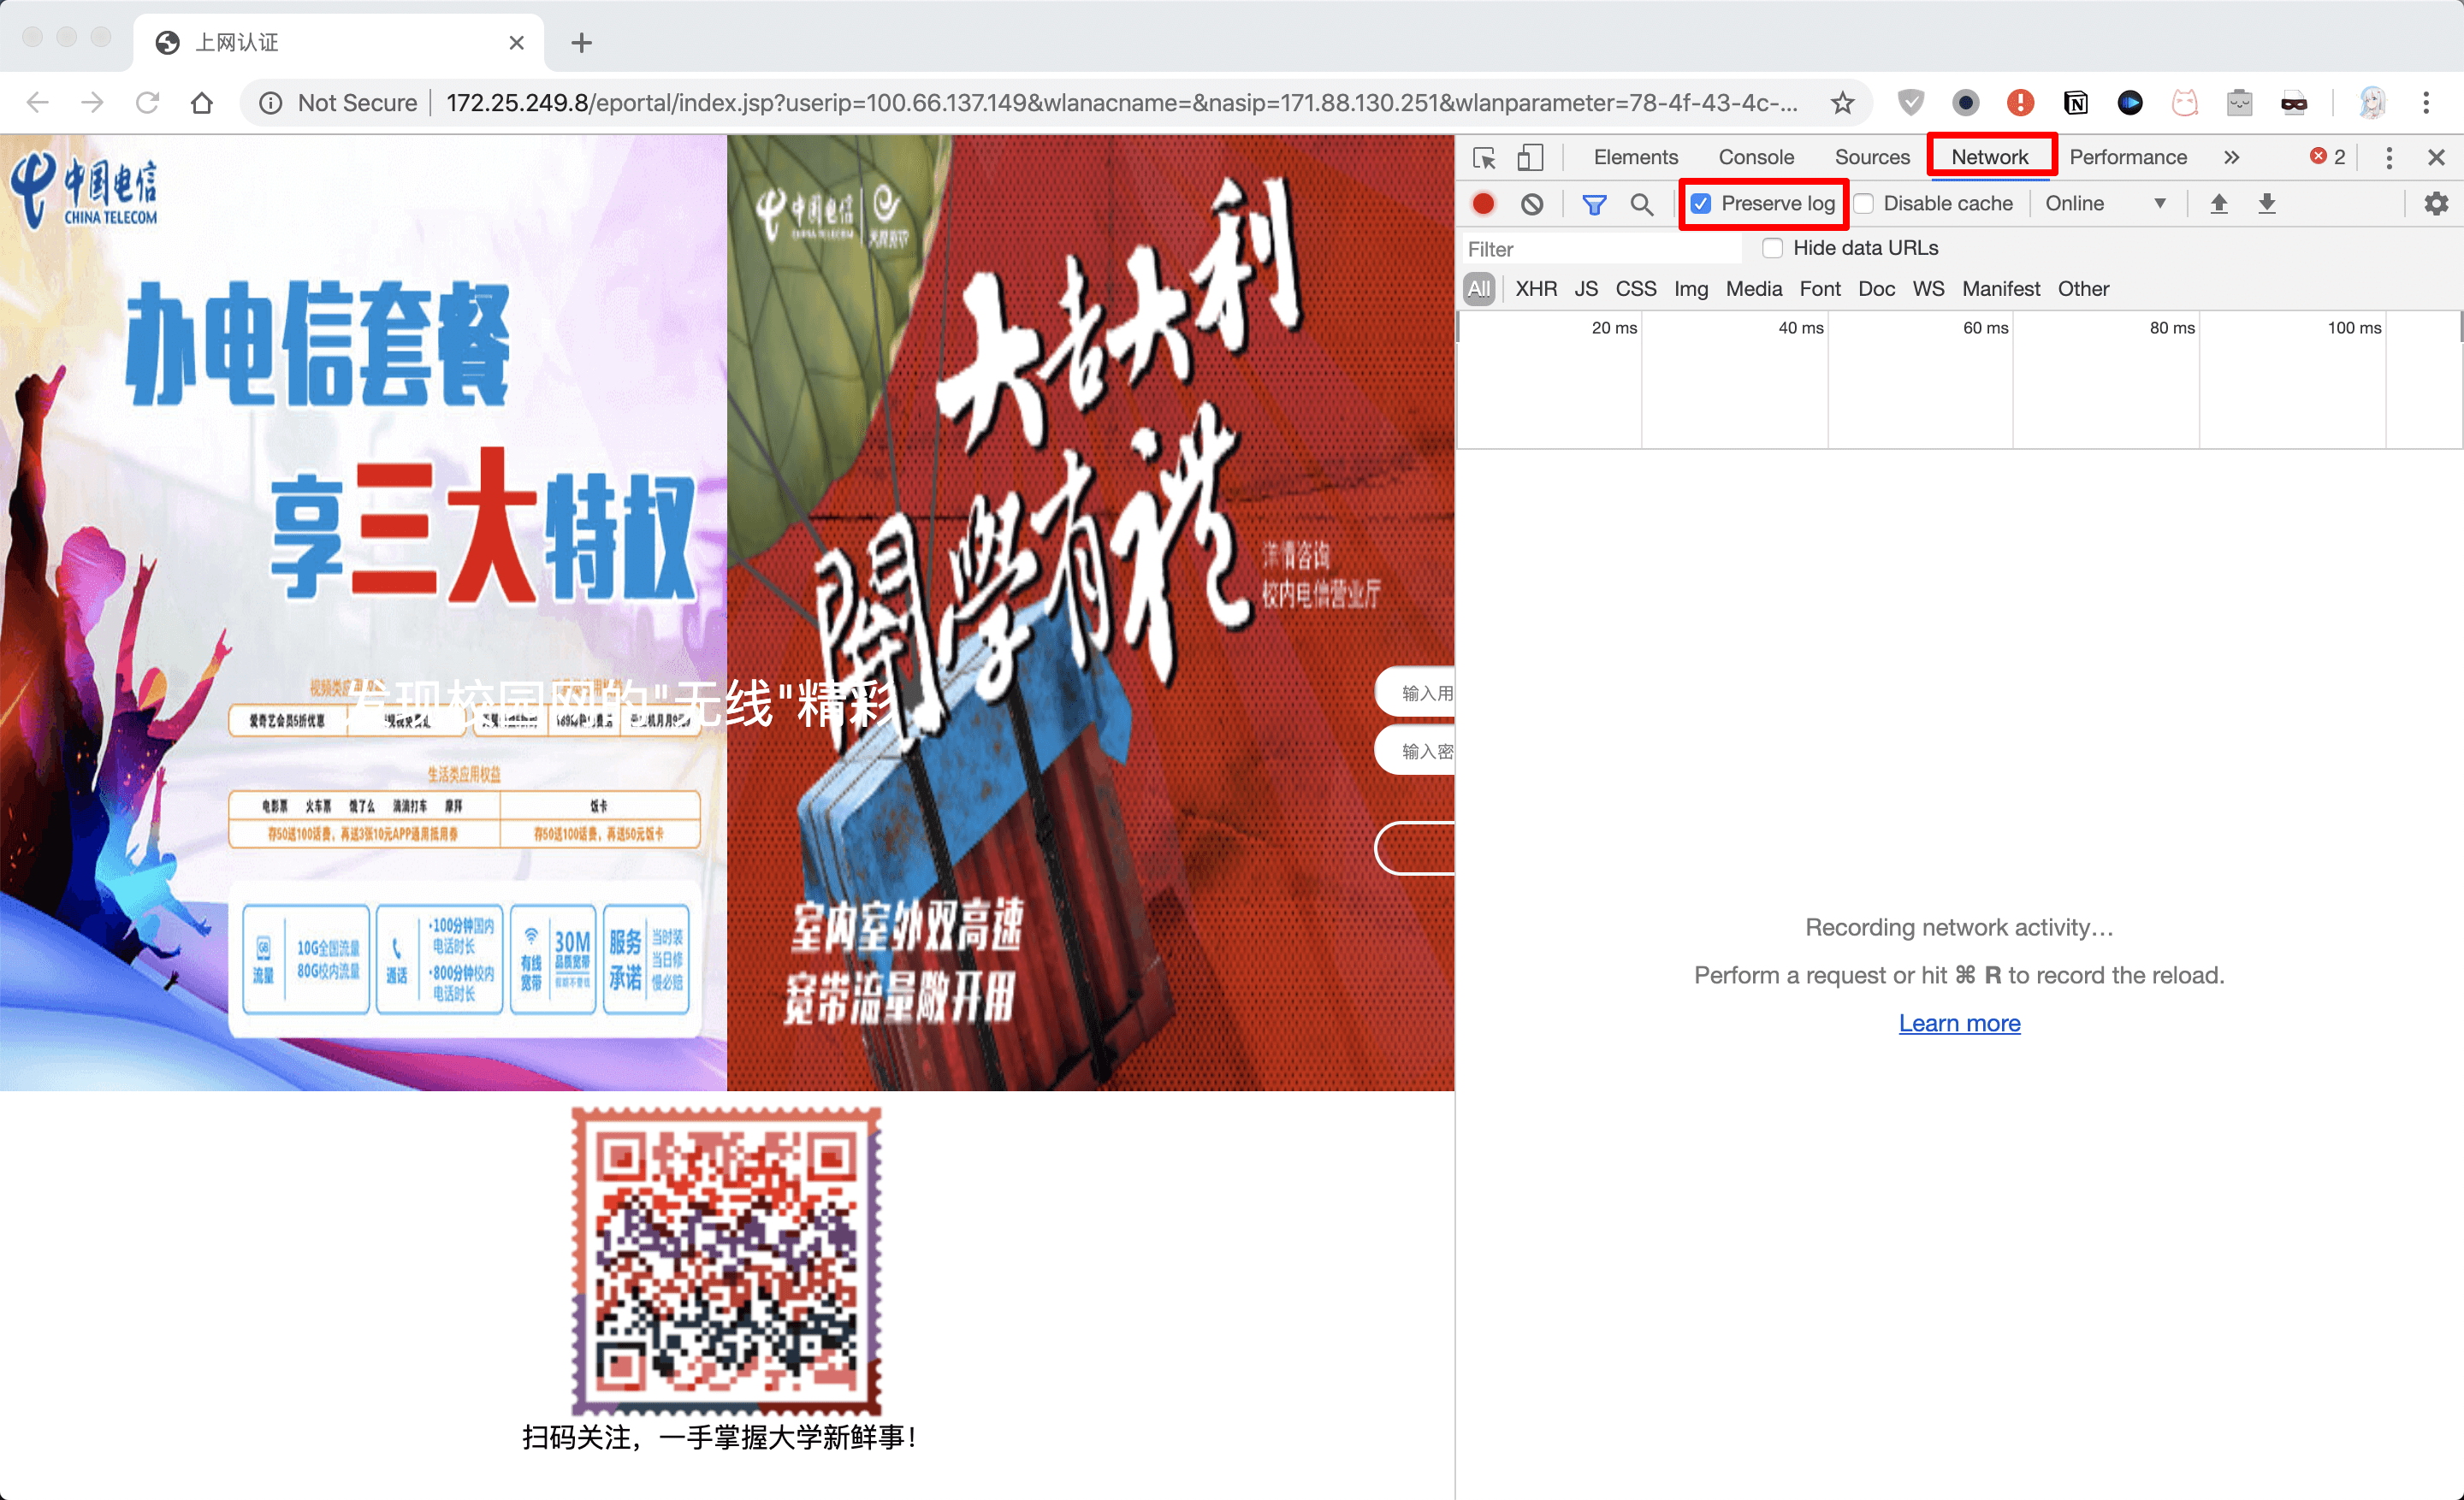Open the network search magnifier
Screen dimensions: 2464x1500
pyautogui.click(x=1641, y=204)
